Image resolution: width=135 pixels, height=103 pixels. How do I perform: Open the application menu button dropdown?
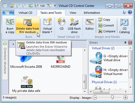coord(8,12)
